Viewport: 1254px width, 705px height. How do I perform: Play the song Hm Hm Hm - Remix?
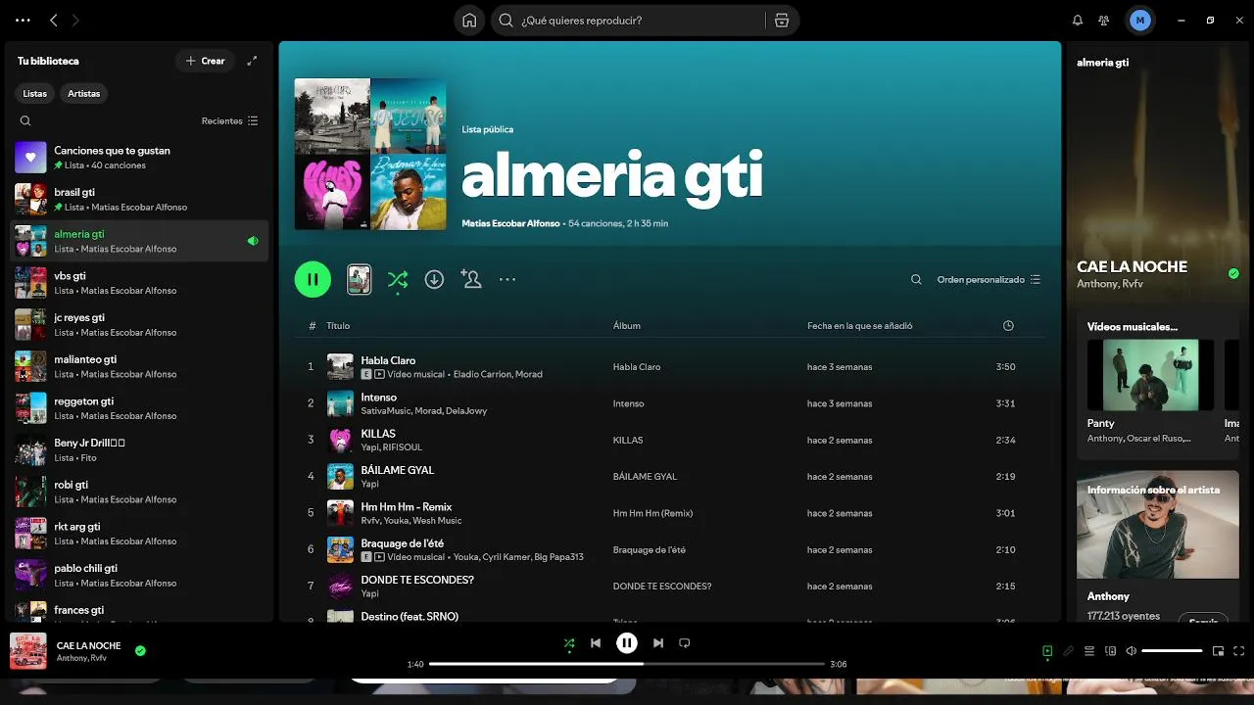[x=670, y=513]
